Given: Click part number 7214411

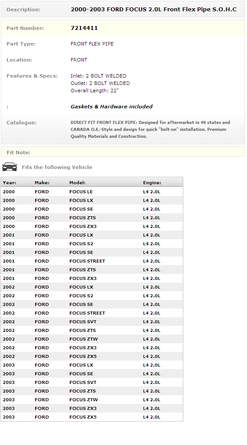Looking at the screenshot, I should [x=84, y=28].
